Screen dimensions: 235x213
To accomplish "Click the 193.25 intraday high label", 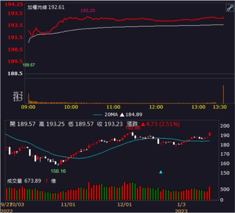I will (88, 11).
